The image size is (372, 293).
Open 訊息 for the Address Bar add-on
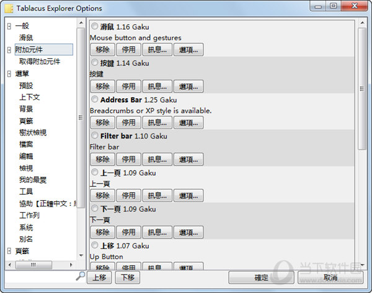(157, 122)
